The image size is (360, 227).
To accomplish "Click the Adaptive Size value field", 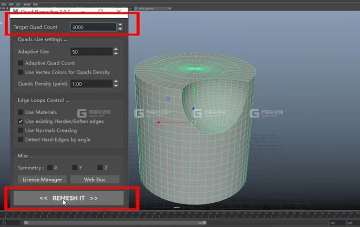I will pyautogui.click(x=92, y=52).
